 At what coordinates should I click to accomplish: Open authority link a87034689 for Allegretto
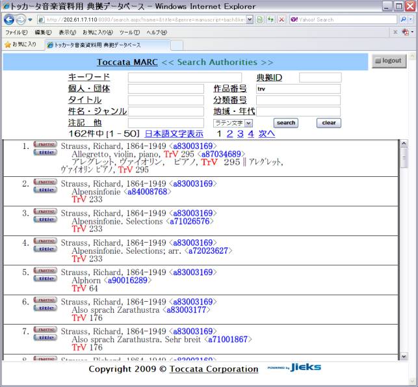[x=221, y=154]
